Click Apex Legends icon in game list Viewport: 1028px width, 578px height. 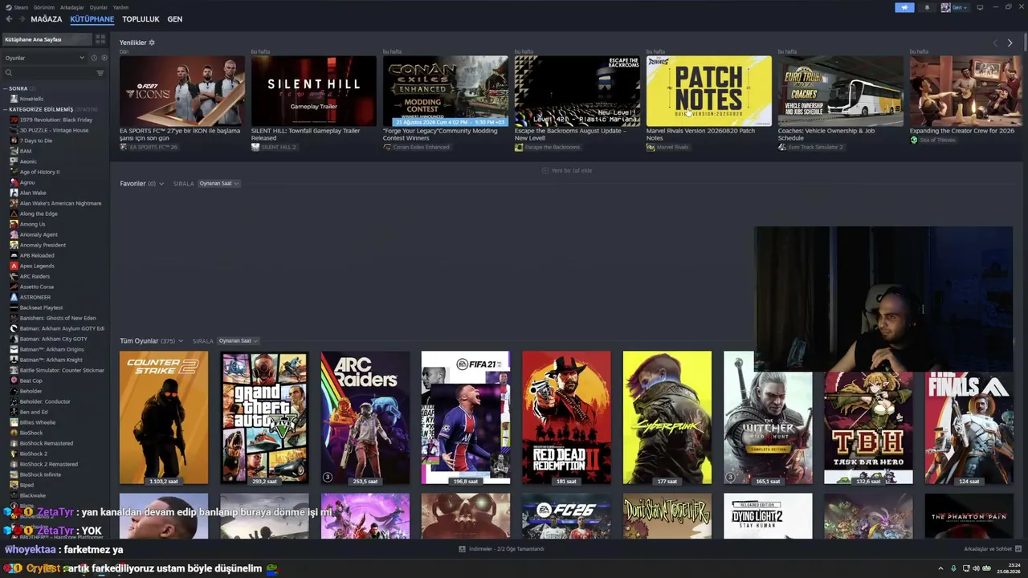(x=14, y=266)
